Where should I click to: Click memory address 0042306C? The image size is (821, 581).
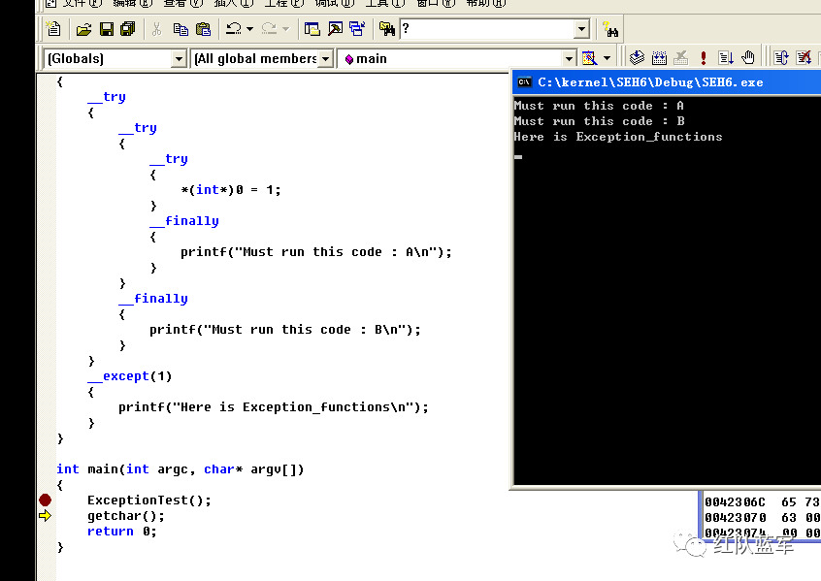click(736, 502)
